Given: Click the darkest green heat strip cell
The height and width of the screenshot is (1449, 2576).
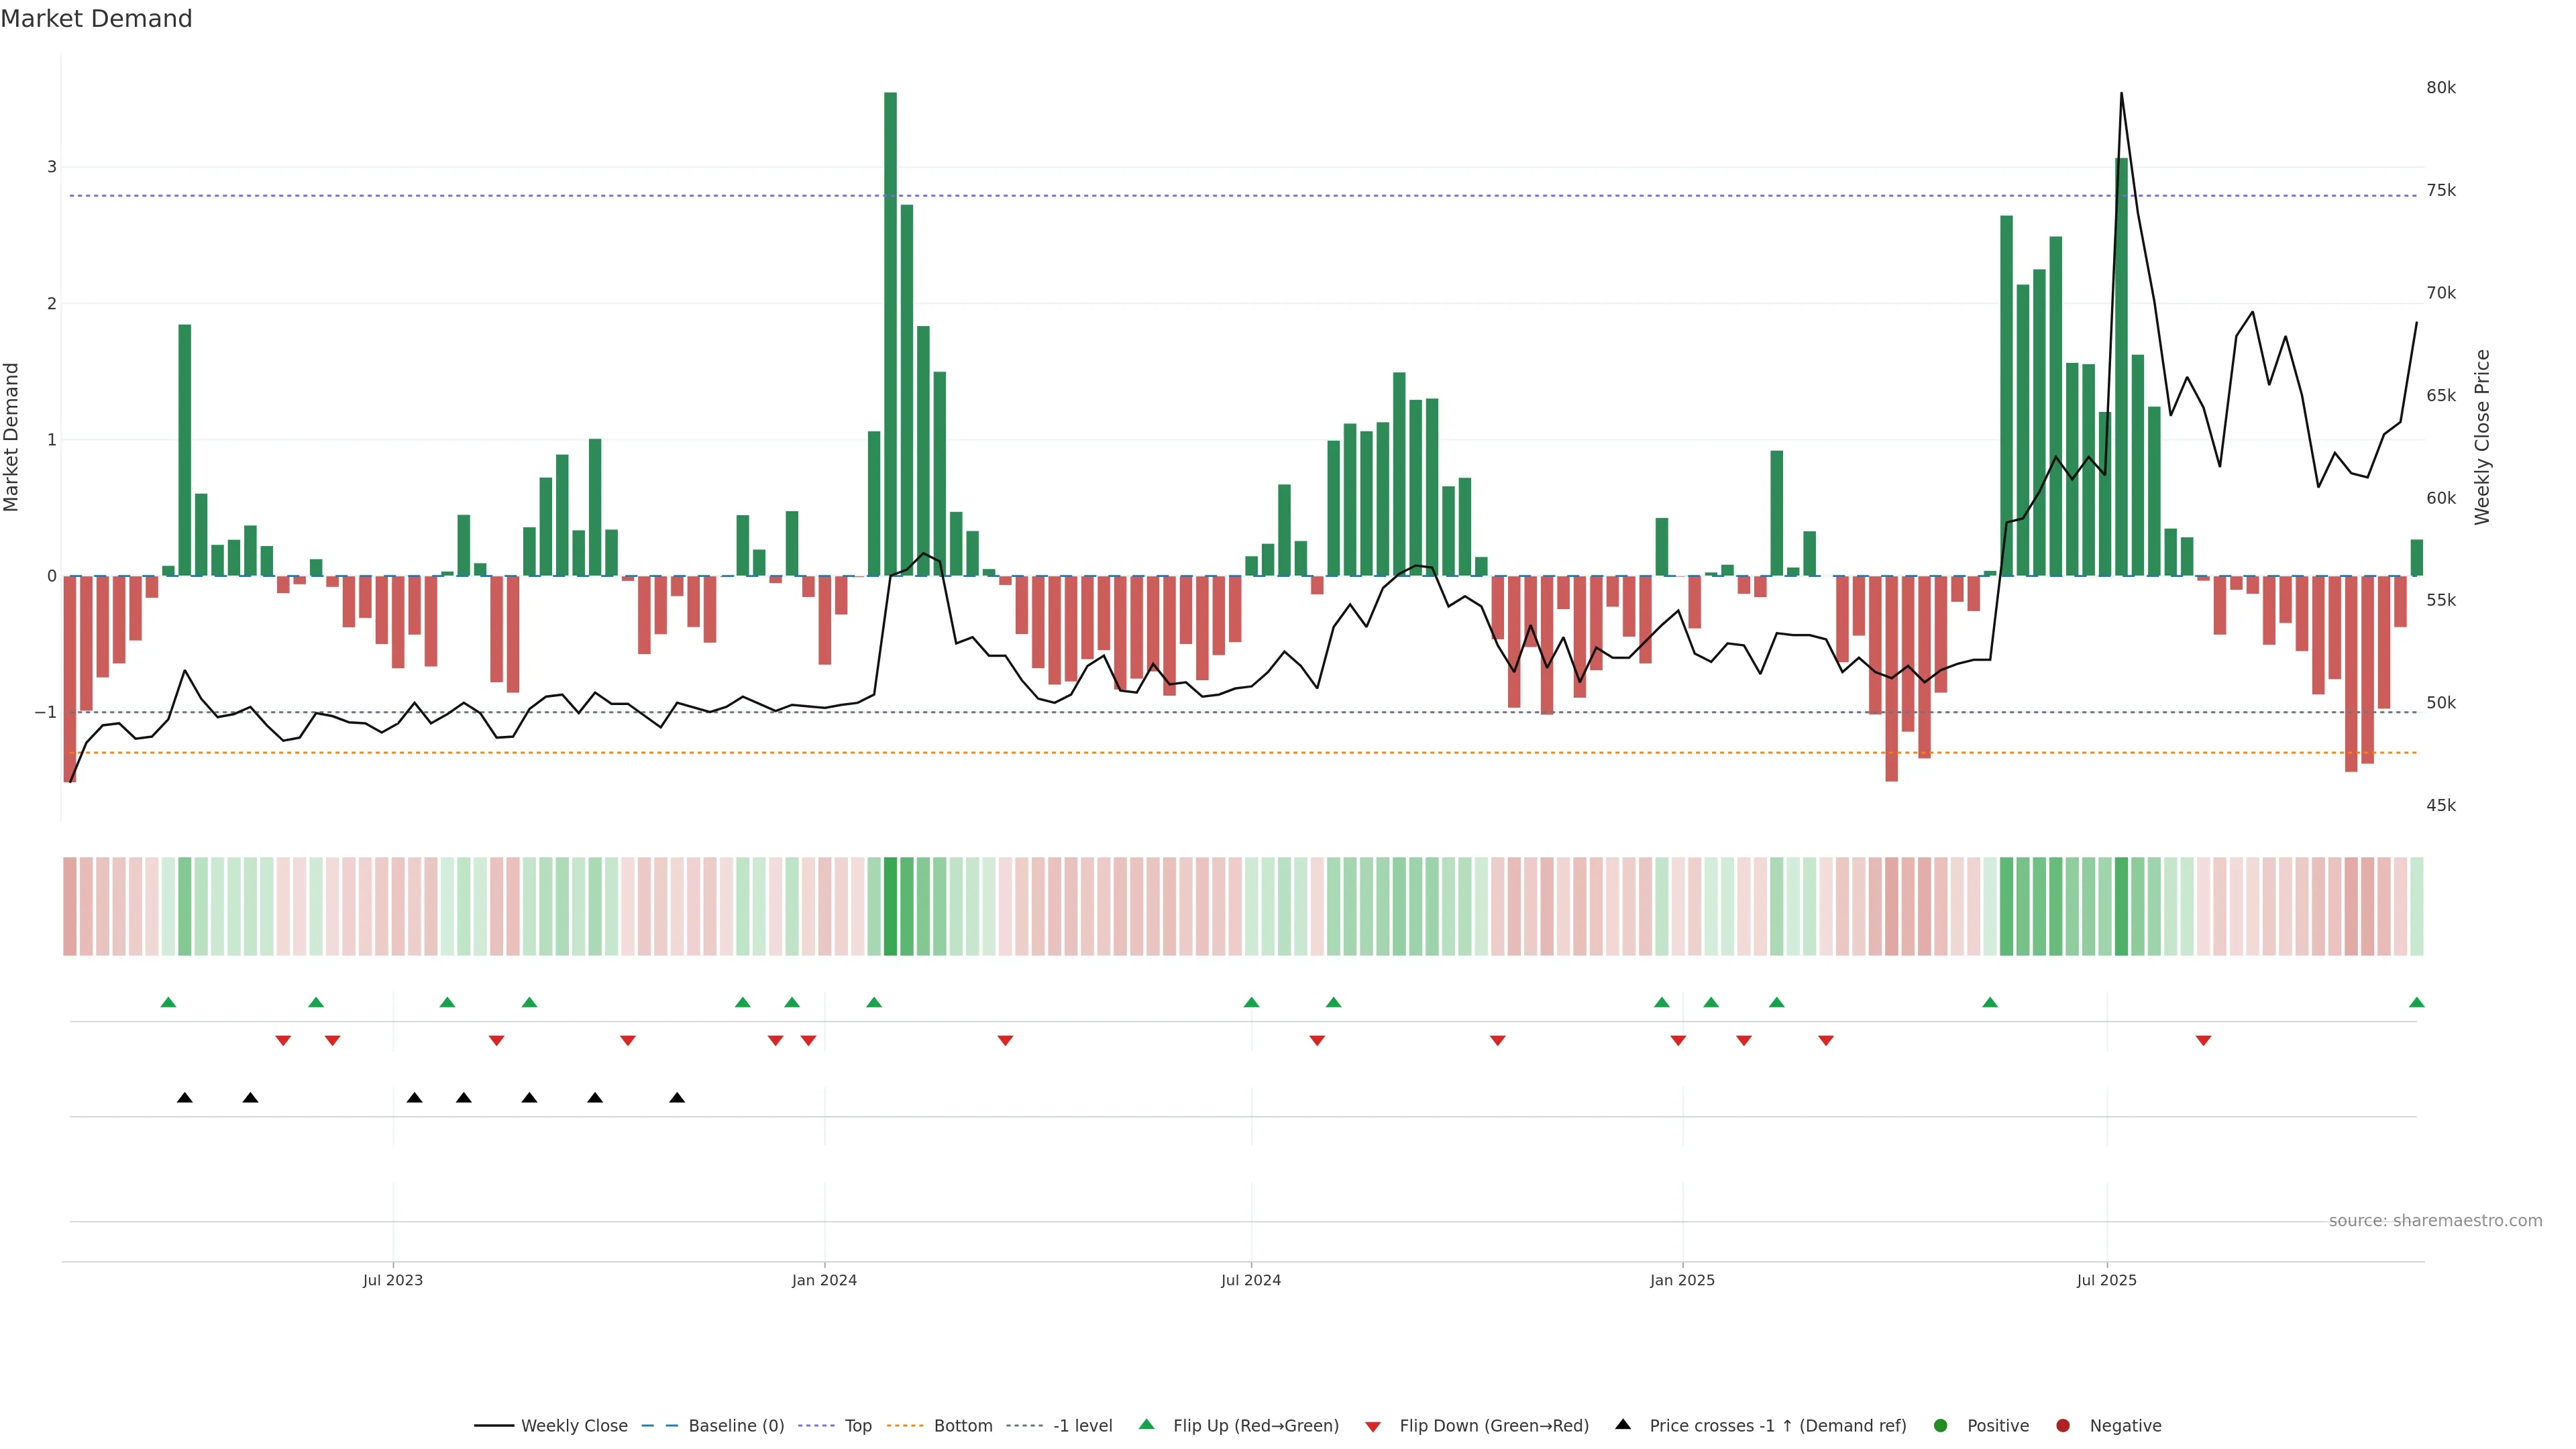Looking at the screenshot, I should point(890,906).
